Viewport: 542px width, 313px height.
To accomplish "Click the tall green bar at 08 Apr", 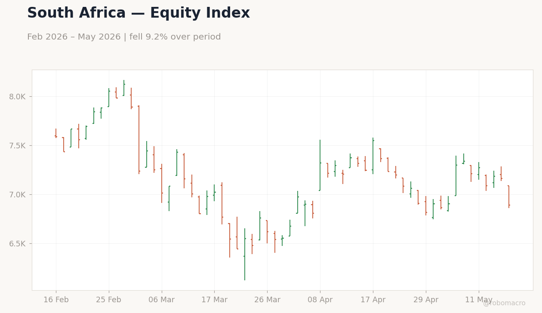I will [x=320, y=166].
